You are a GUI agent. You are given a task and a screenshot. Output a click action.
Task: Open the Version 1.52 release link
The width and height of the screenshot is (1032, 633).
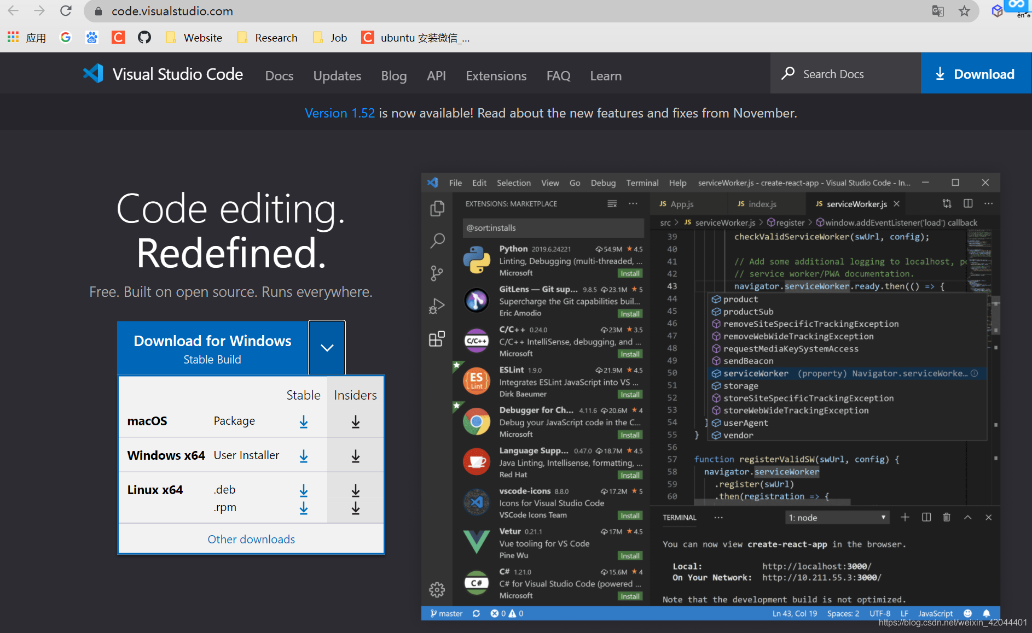coord(339,113)
